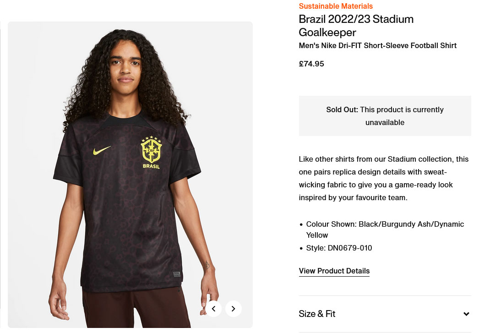The width and height of the screenshot is (479, 333).
Task: Click the £74.95 price text
Action: pos(311,64)
